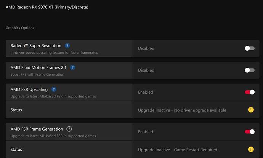Click Upgrade Inactive - Game Restart Required message
Viewport: 263px width, 158px height.
(x=178, y=150)
